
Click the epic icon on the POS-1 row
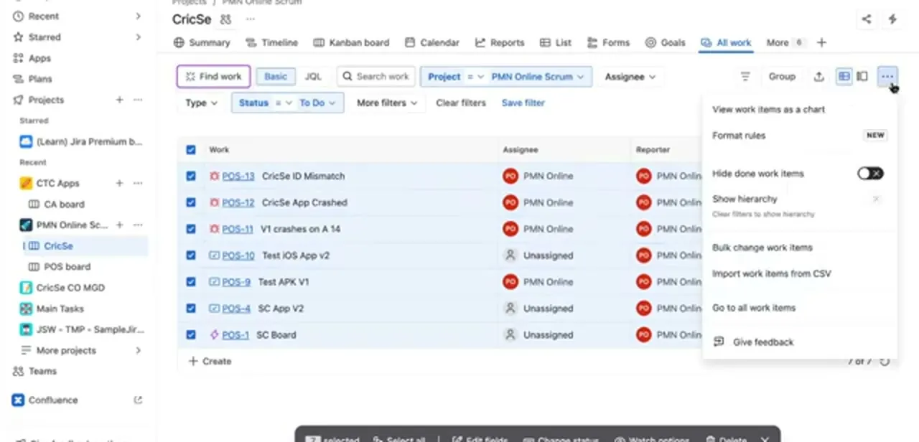pos(214,335)
